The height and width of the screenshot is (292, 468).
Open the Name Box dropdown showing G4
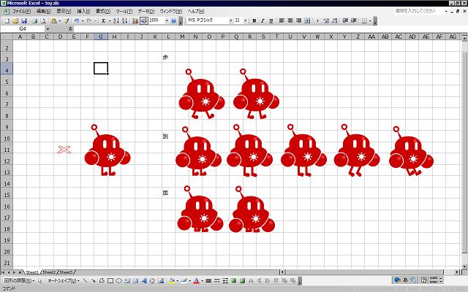pos(48,28)
